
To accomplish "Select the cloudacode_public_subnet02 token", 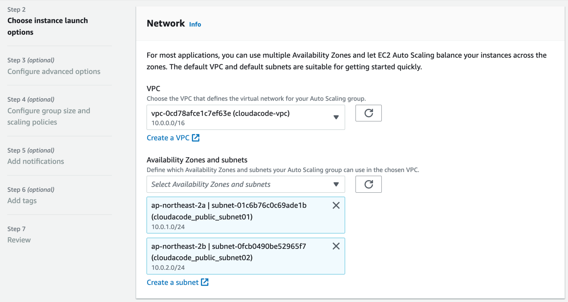I will coord(246,256).
